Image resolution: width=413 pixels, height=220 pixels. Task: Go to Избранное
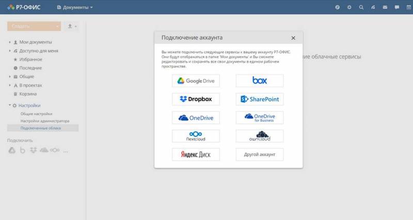(x=30, y=59)
